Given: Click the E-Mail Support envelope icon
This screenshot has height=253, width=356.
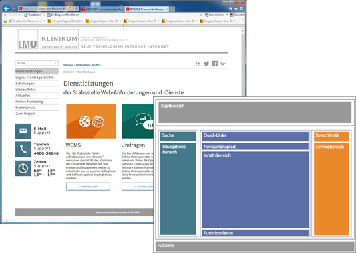Looking at the screenshot, I should click(x=23, y=131).
